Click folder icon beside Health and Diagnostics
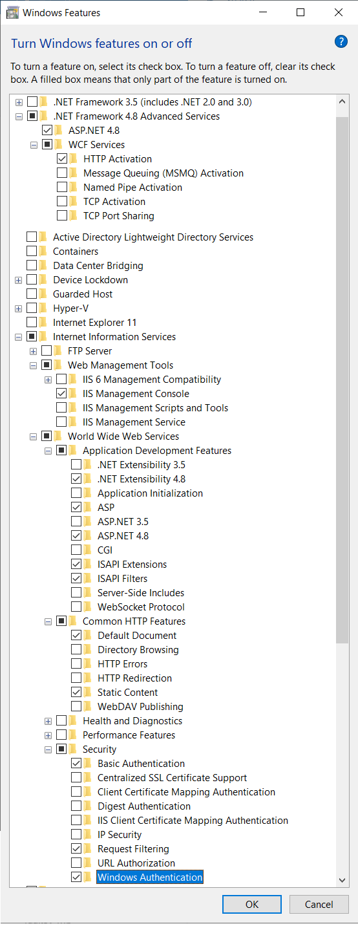The height and width of the screenshot is (926, 358). click(74, 721)
